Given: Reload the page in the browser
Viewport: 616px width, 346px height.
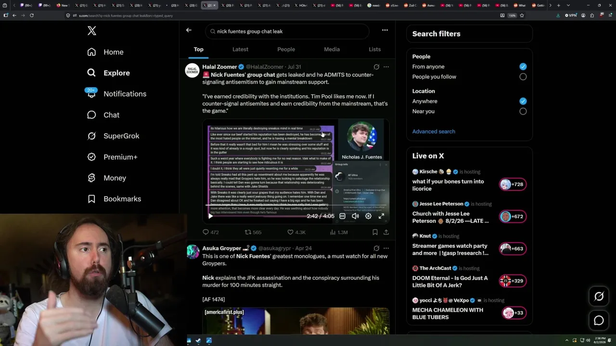Looking at the screenshot, I should tap(32, 15).
